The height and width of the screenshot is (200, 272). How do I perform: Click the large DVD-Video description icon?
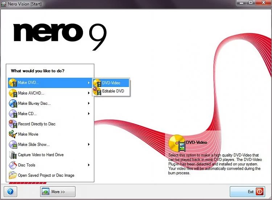[177, 143]
